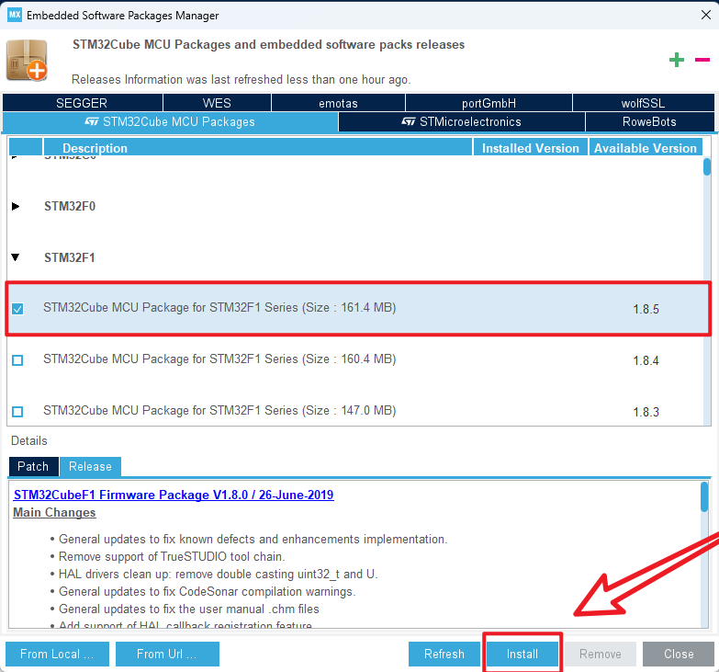Screen dimensions: 719x672
Task: Collapse the STM32F1 tree group
Action: tap(16, 257)
